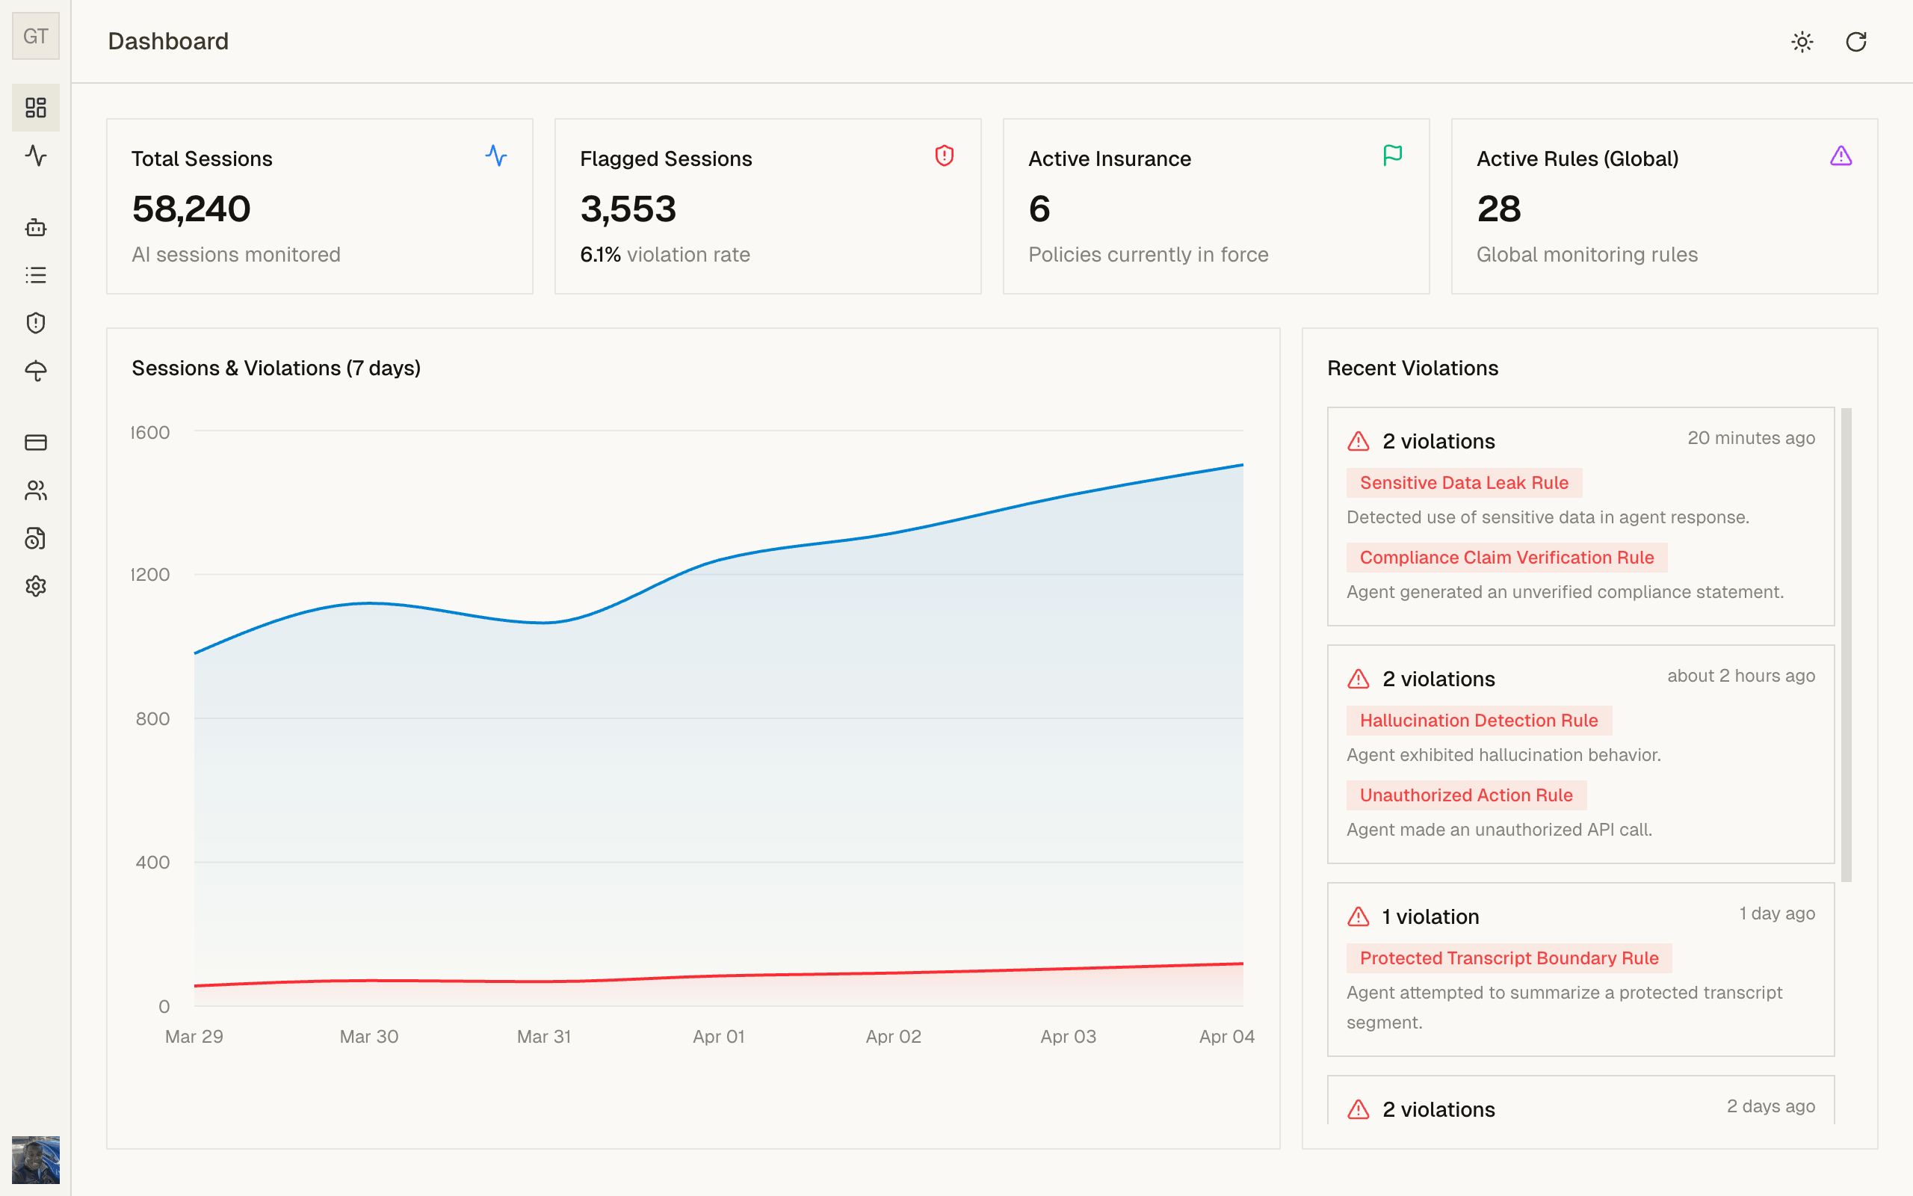The image size is (1913, 1196).
Task: Open the Hallucination Detection Rule
Action: click(1479, 720)
